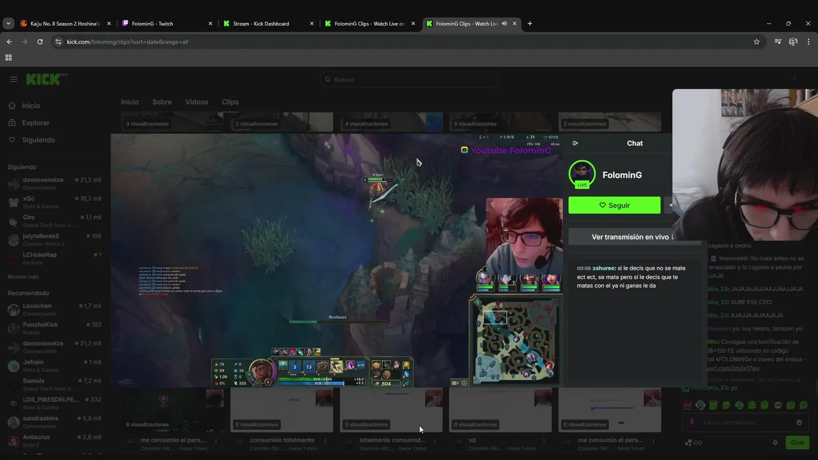Click the FolominG LIVE avatar

click(582, 174)
